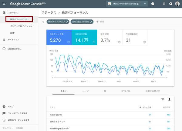
Task: Select the matchheight 効かない query row
Action: 110,128
